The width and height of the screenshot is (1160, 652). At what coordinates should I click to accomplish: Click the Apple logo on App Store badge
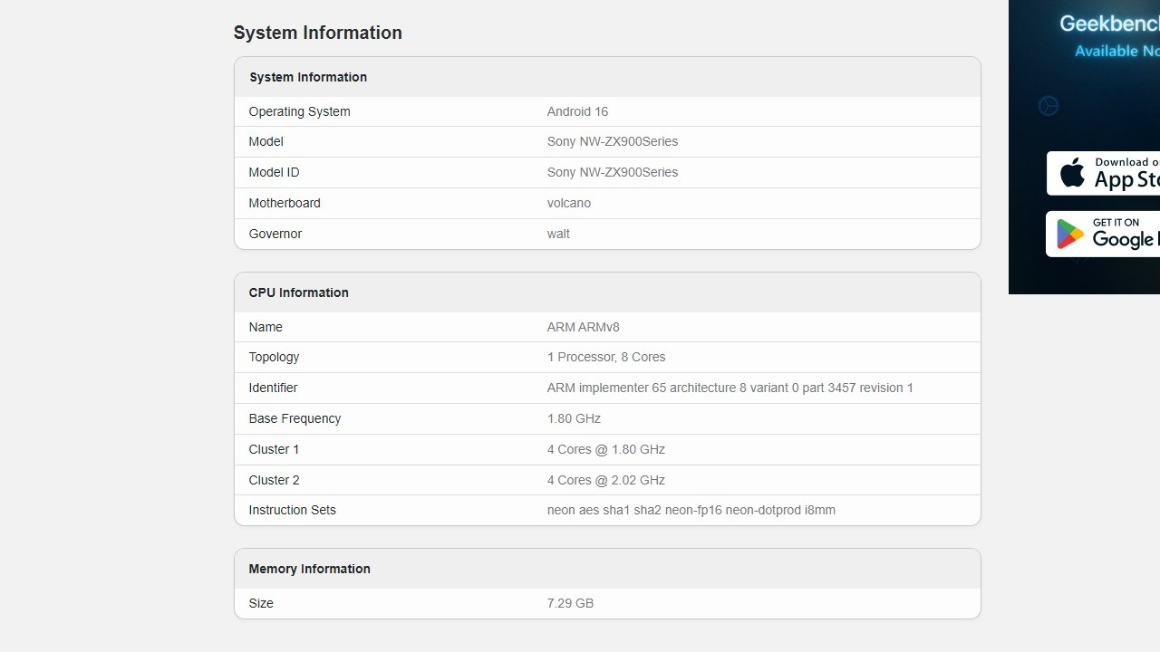pos(1074,173)
